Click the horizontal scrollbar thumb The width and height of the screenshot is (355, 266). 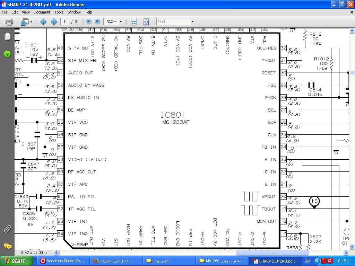coord(272,252)
